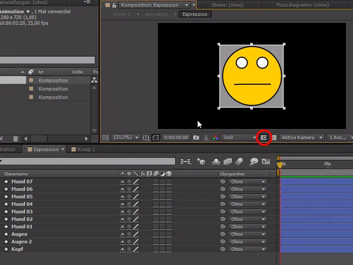Click the current time 0:00:00:00 field

pos(176,137)
